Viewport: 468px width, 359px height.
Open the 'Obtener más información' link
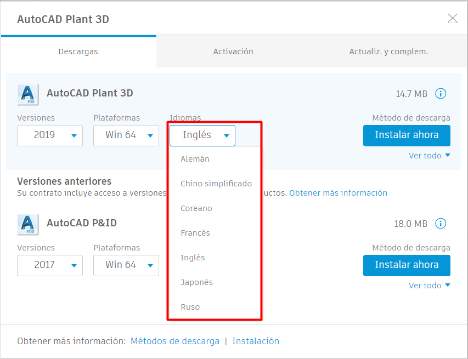(338, 192)
